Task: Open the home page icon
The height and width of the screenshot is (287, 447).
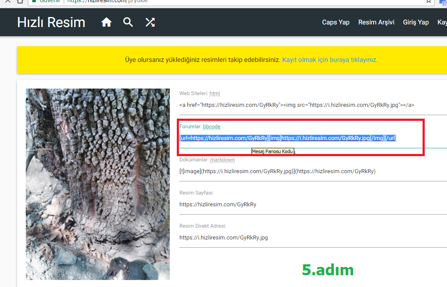Action: [x=107, y=22]
